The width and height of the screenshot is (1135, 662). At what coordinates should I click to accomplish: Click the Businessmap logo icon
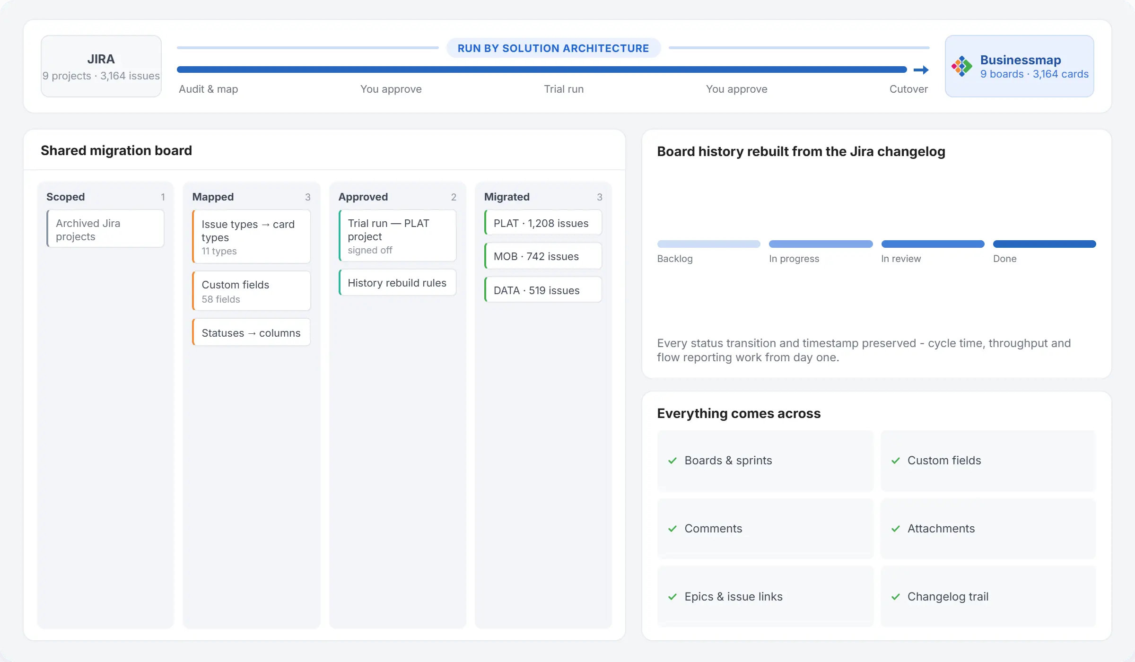pyautogui.click(x=962, y=66)
